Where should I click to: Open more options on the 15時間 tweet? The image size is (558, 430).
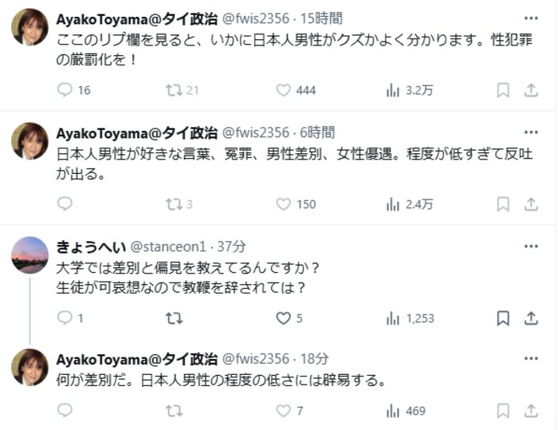[531, 18]
